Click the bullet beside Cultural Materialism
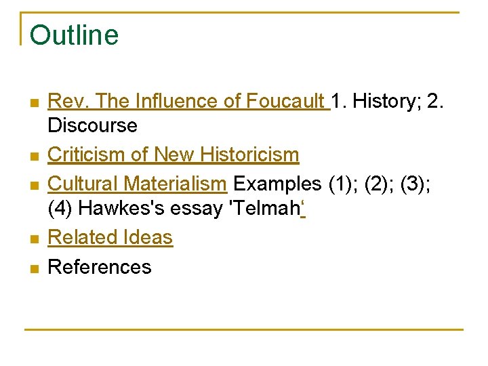The height and width of the screenshot is (366, 488). point(33,186)
